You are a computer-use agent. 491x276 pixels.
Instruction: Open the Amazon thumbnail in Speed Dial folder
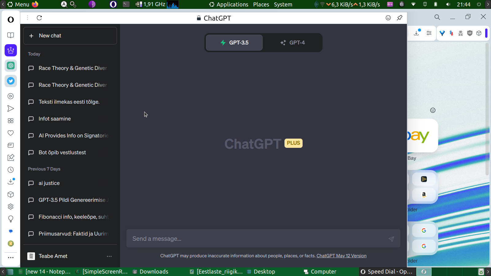pyautogui.click(x=424, y=194)
